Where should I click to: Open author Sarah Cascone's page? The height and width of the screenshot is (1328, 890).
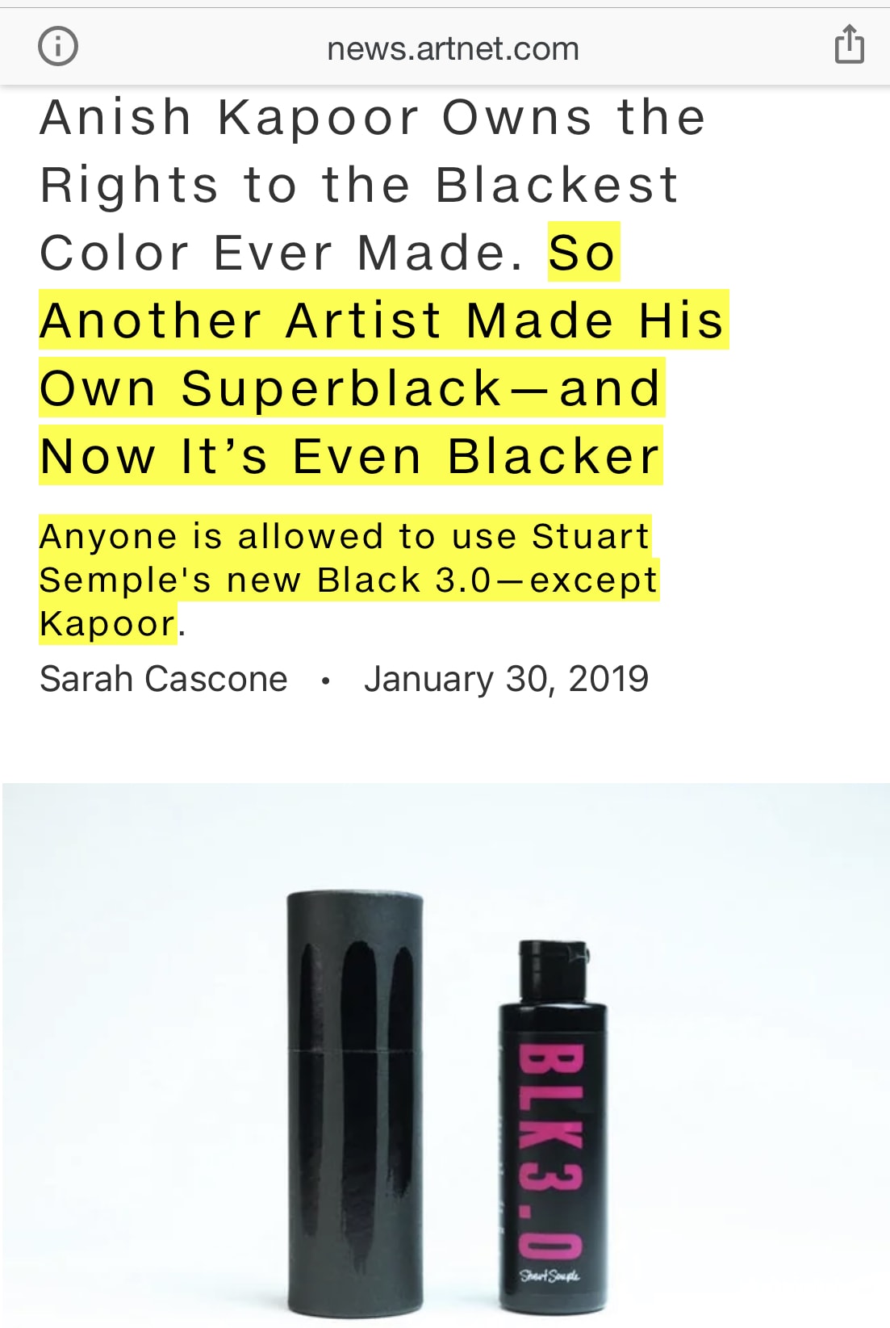(x=164, y=679)
